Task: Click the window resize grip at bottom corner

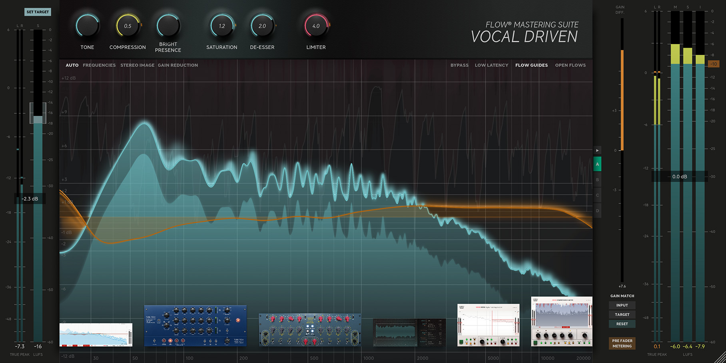Action: coord(720,357)
